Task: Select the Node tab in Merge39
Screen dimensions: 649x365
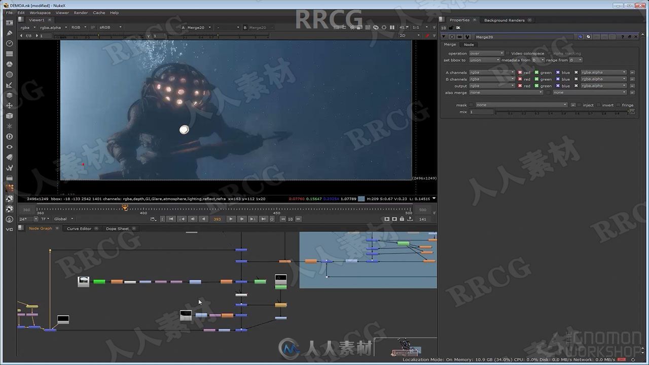Action: [469, 45]
